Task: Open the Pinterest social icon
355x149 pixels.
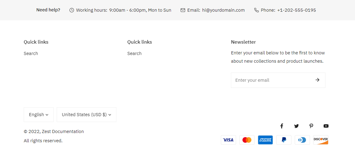Action: point(311,126)
